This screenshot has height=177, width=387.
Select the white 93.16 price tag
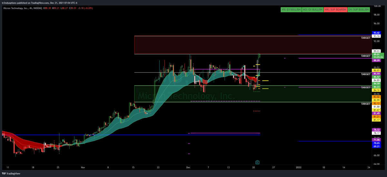click(x=377, y=36)
